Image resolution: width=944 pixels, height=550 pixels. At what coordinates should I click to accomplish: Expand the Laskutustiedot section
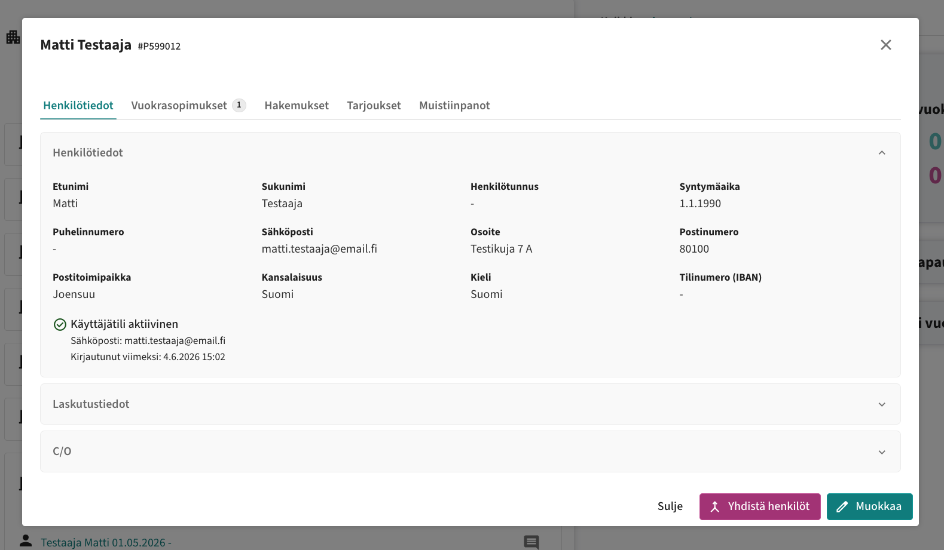(x=470, y=404)
